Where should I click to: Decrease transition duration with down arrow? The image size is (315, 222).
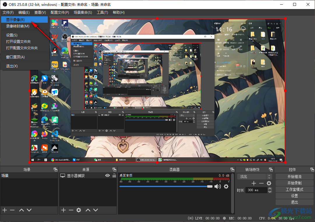point(270,191)
